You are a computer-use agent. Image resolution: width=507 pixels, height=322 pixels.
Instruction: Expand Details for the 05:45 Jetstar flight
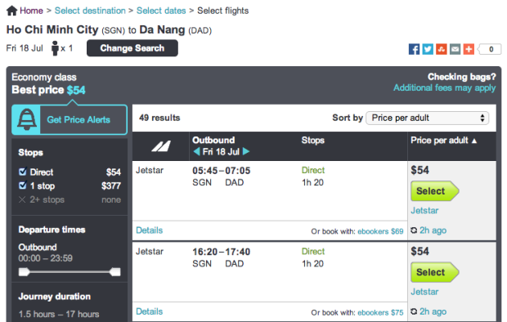[149, 230]
